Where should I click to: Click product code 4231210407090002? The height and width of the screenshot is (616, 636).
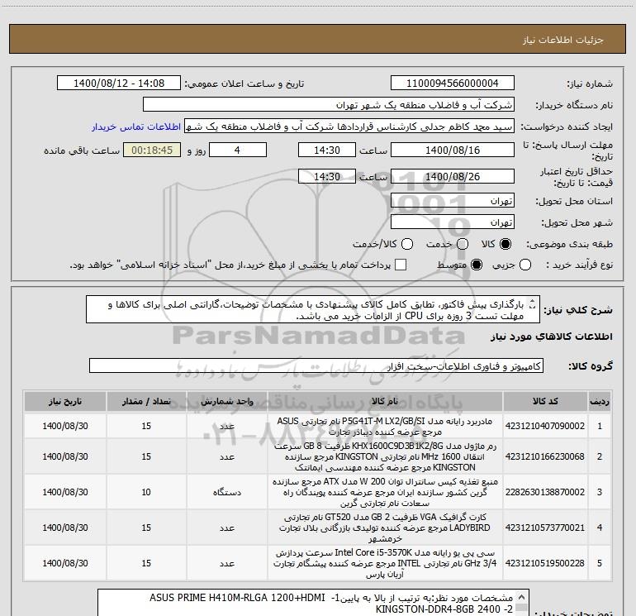545,426
